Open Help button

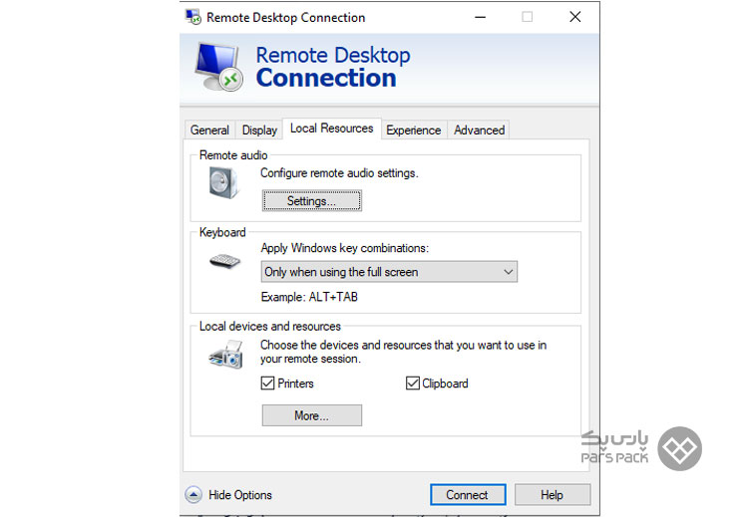point(552,495)
